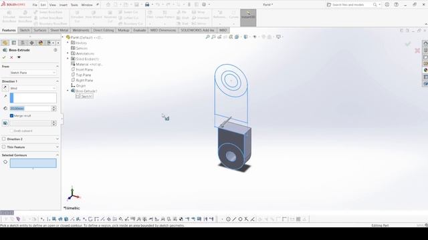Open the From 'Sketch Plane' dropdown
Screen dimensions: 428x240
(x=33, y=73)
